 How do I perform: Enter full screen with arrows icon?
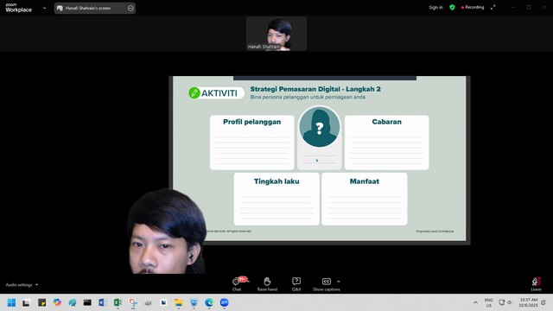pyautogui.click(x=493, y=8)
